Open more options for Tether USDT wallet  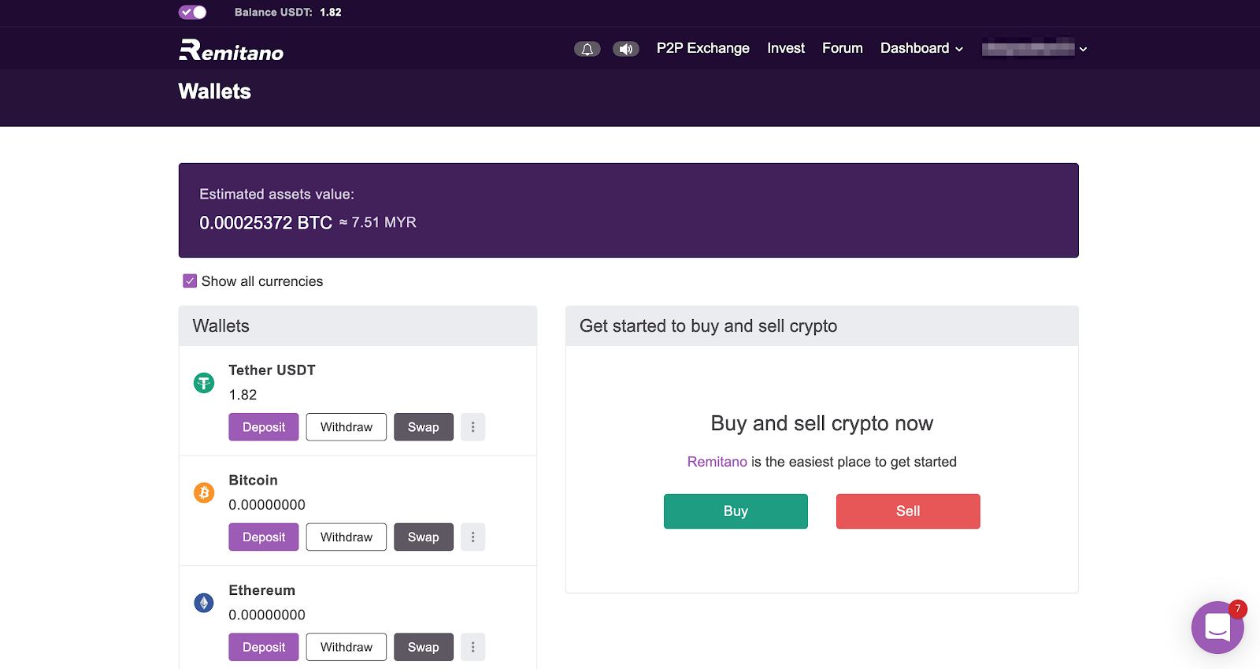coord(472,427)
